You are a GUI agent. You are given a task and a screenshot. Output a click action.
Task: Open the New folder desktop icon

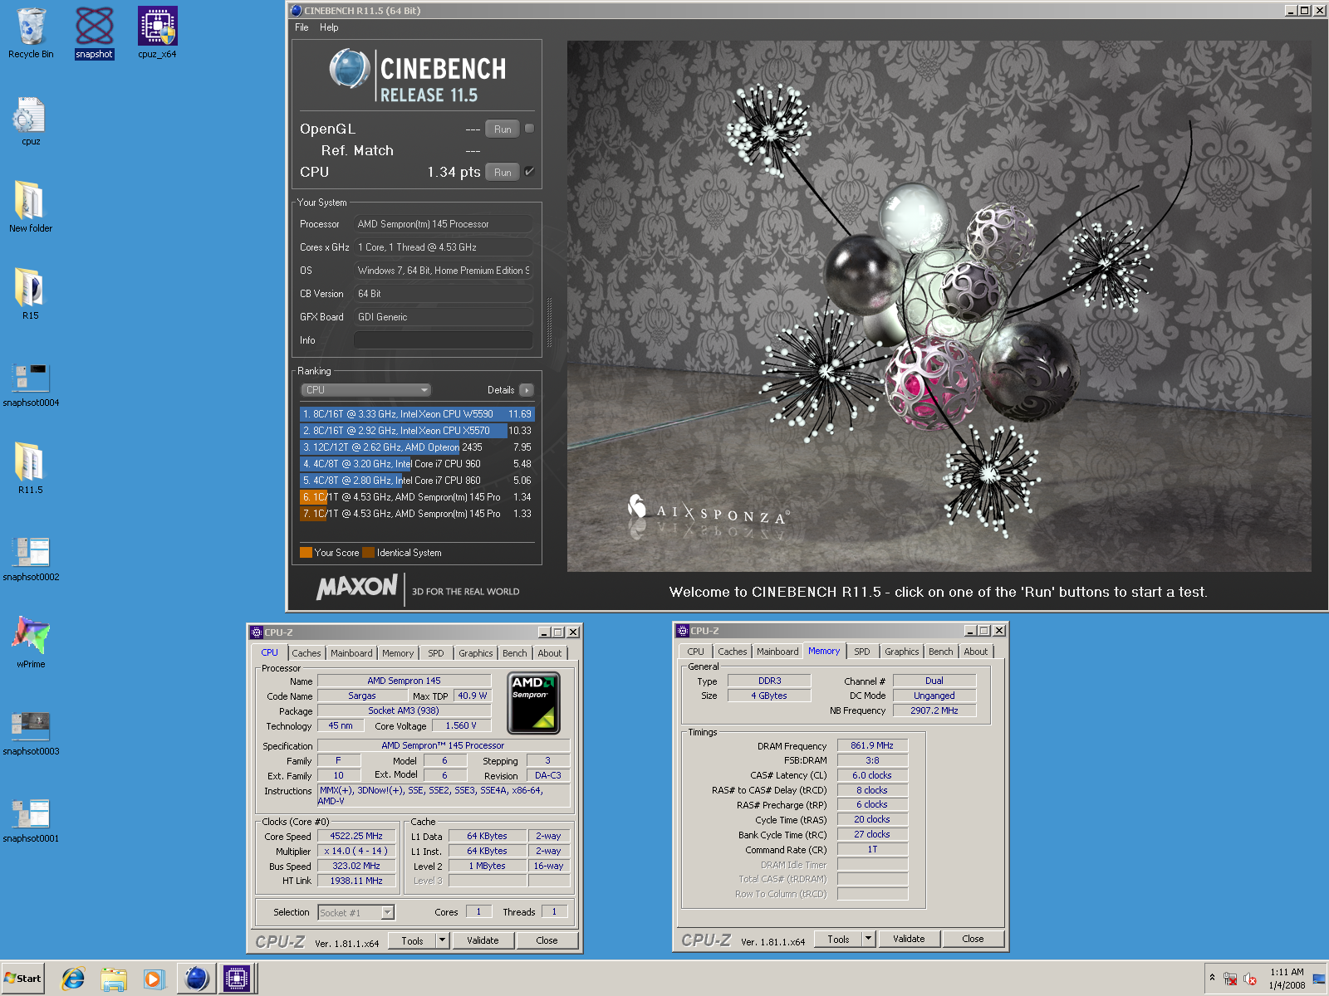click(x=31, y=207)
